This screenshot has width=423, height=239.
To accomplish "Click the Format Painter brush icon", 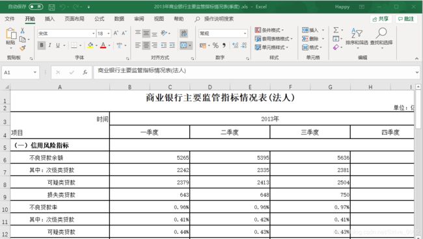I will point(23,48).
